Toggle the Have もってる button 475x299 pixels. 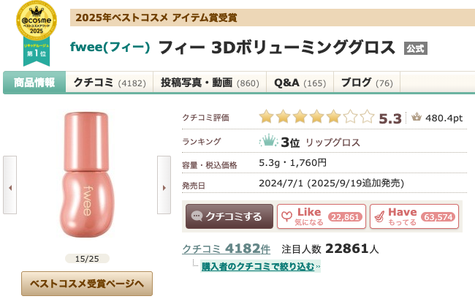(414, 216)
